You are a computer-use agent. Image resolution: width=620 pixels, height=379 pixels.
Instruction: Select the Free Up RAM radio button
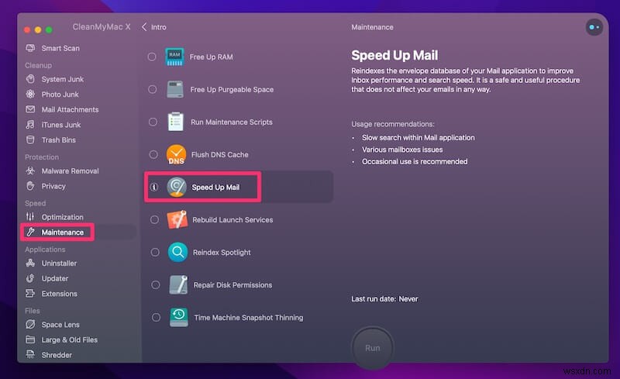pos(152,57)
